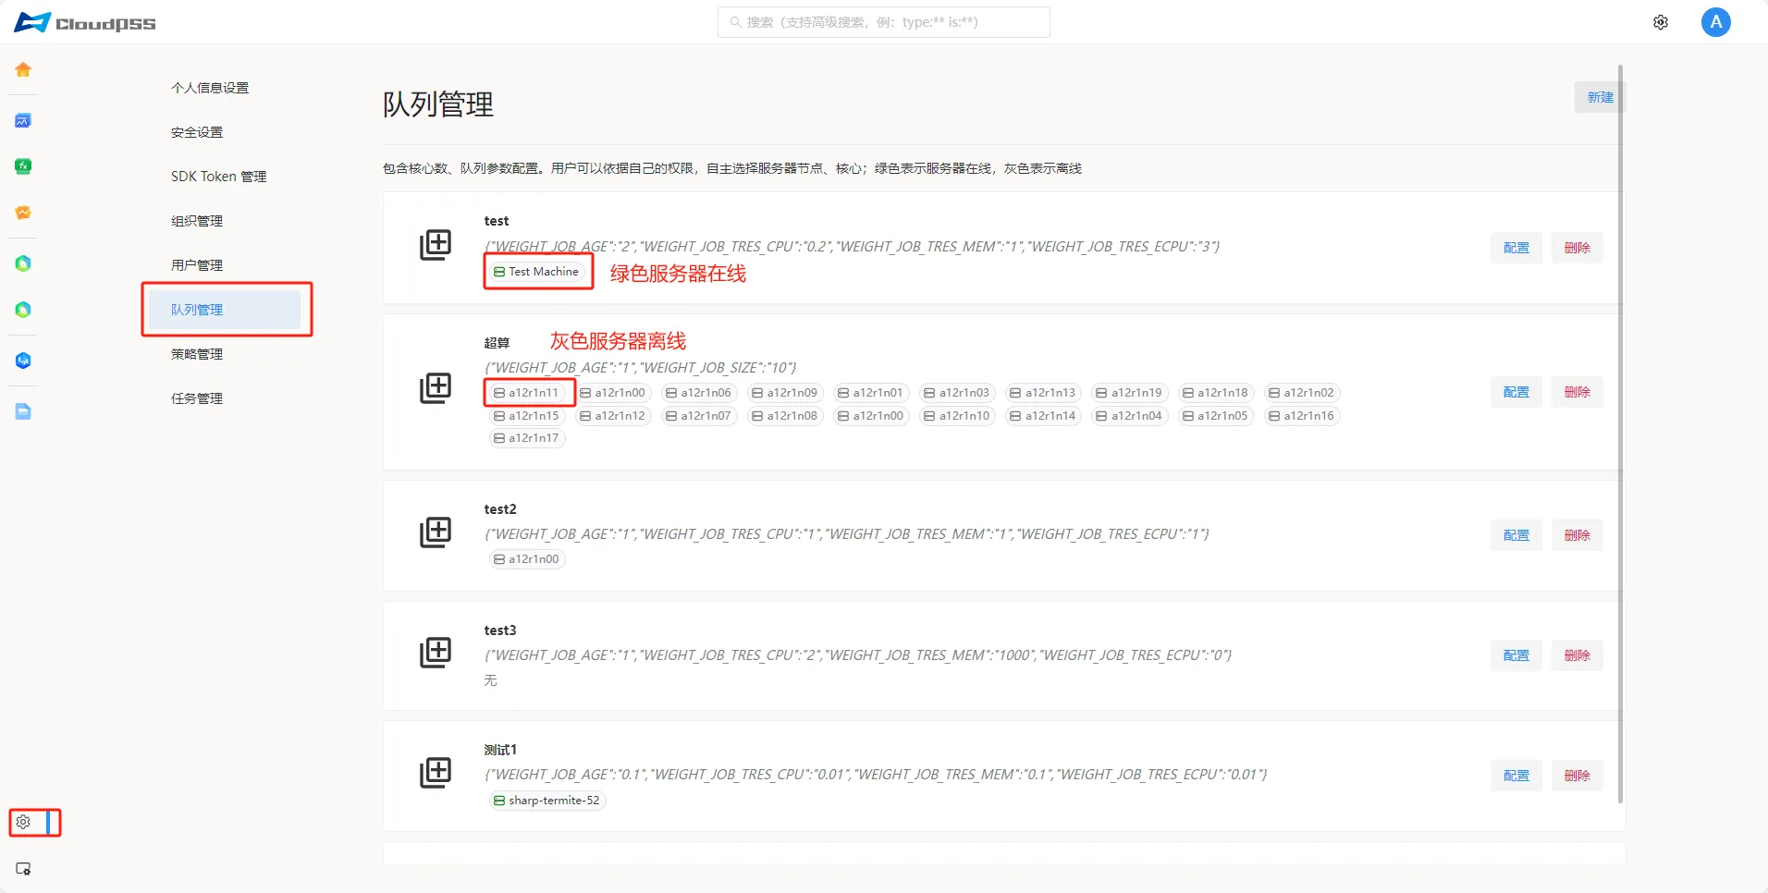
Task: Click 删除 for the test queue
Action: [1578, 248]
